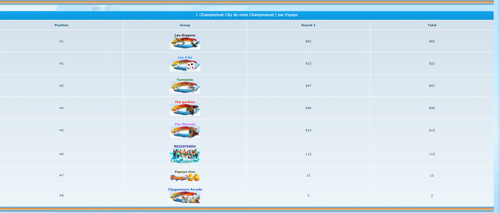Open the Farniente team logo image
500x213 pixels.
click(x=185, y=88)
